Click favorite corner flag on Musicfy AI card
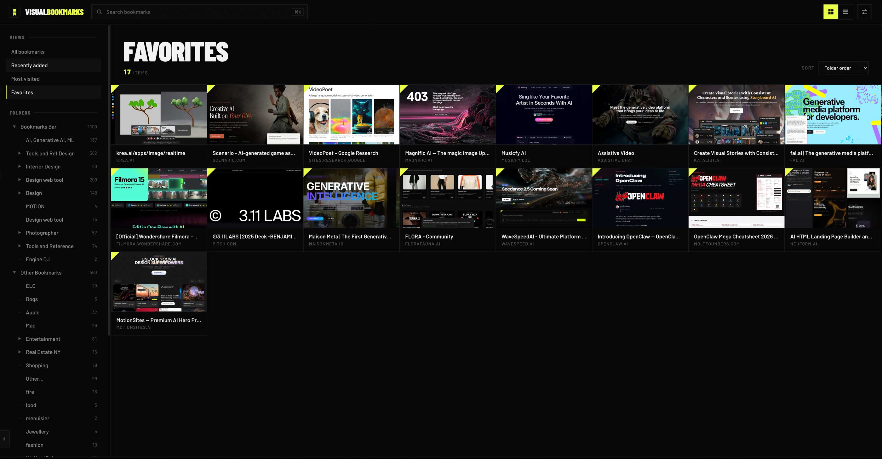882x459 pixels. click(499, 88)
